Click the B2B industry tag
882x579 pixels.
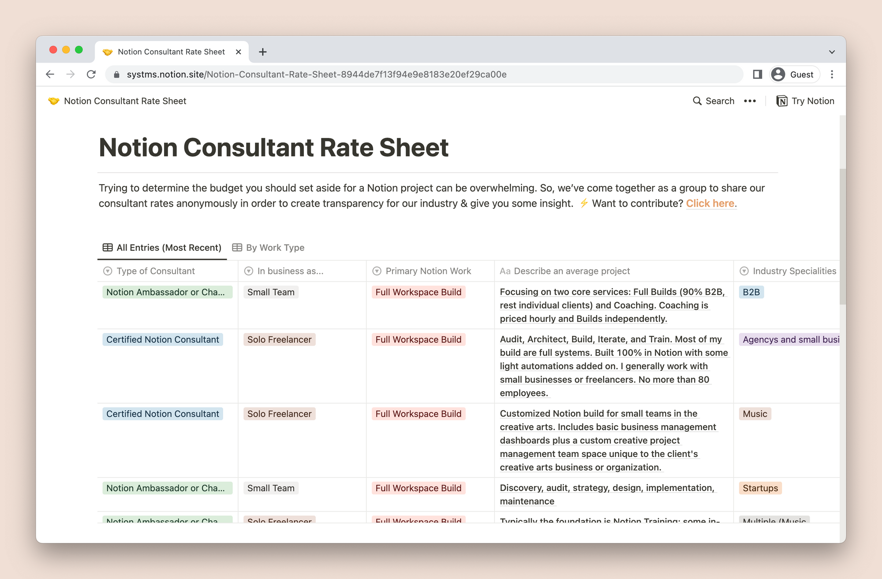pos(751,292)
